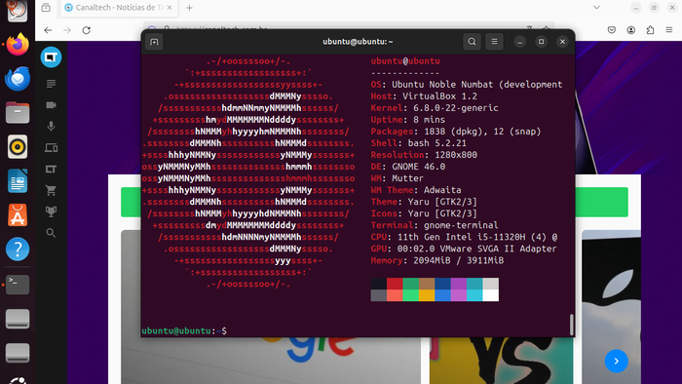Click the Kernel: 6.8.0-22-generic line
Image resolution: width=682 pixels, height=384 pixels.
pos(435,108)
